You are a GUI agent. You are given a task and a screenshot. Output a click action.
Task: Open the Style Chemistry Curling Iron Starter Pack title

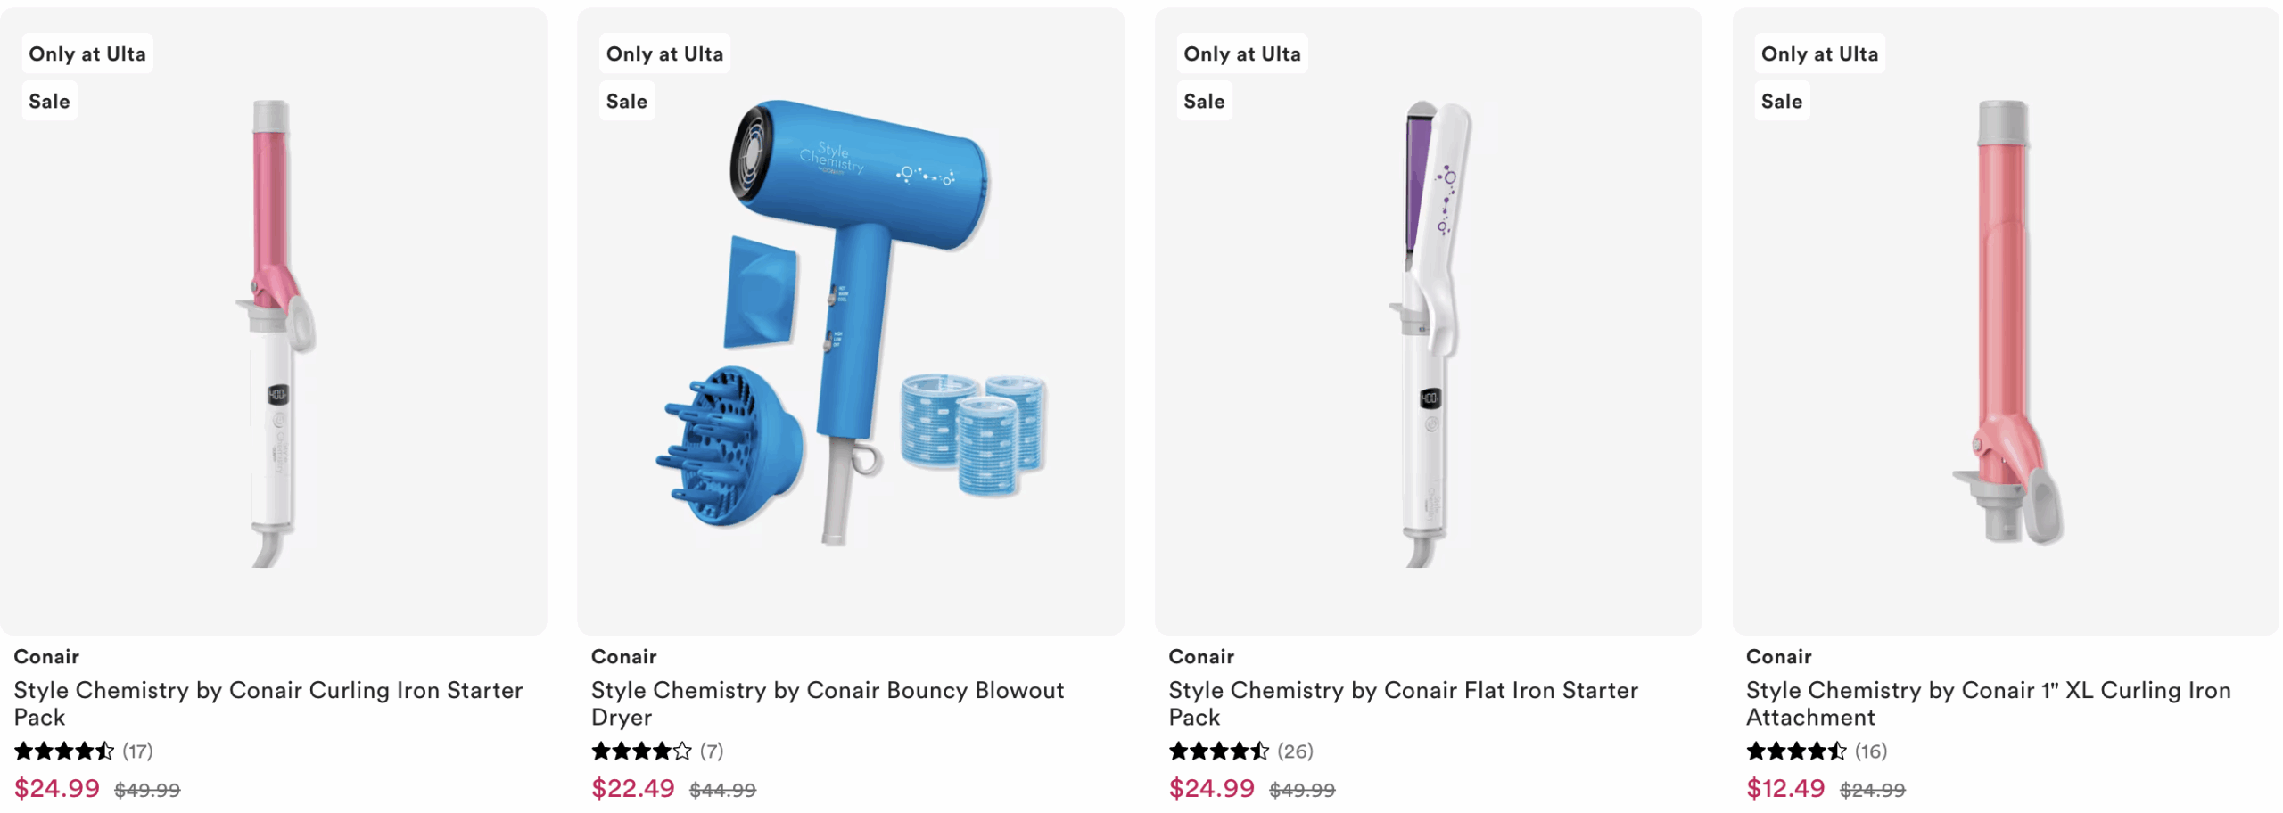pos(268,703)
